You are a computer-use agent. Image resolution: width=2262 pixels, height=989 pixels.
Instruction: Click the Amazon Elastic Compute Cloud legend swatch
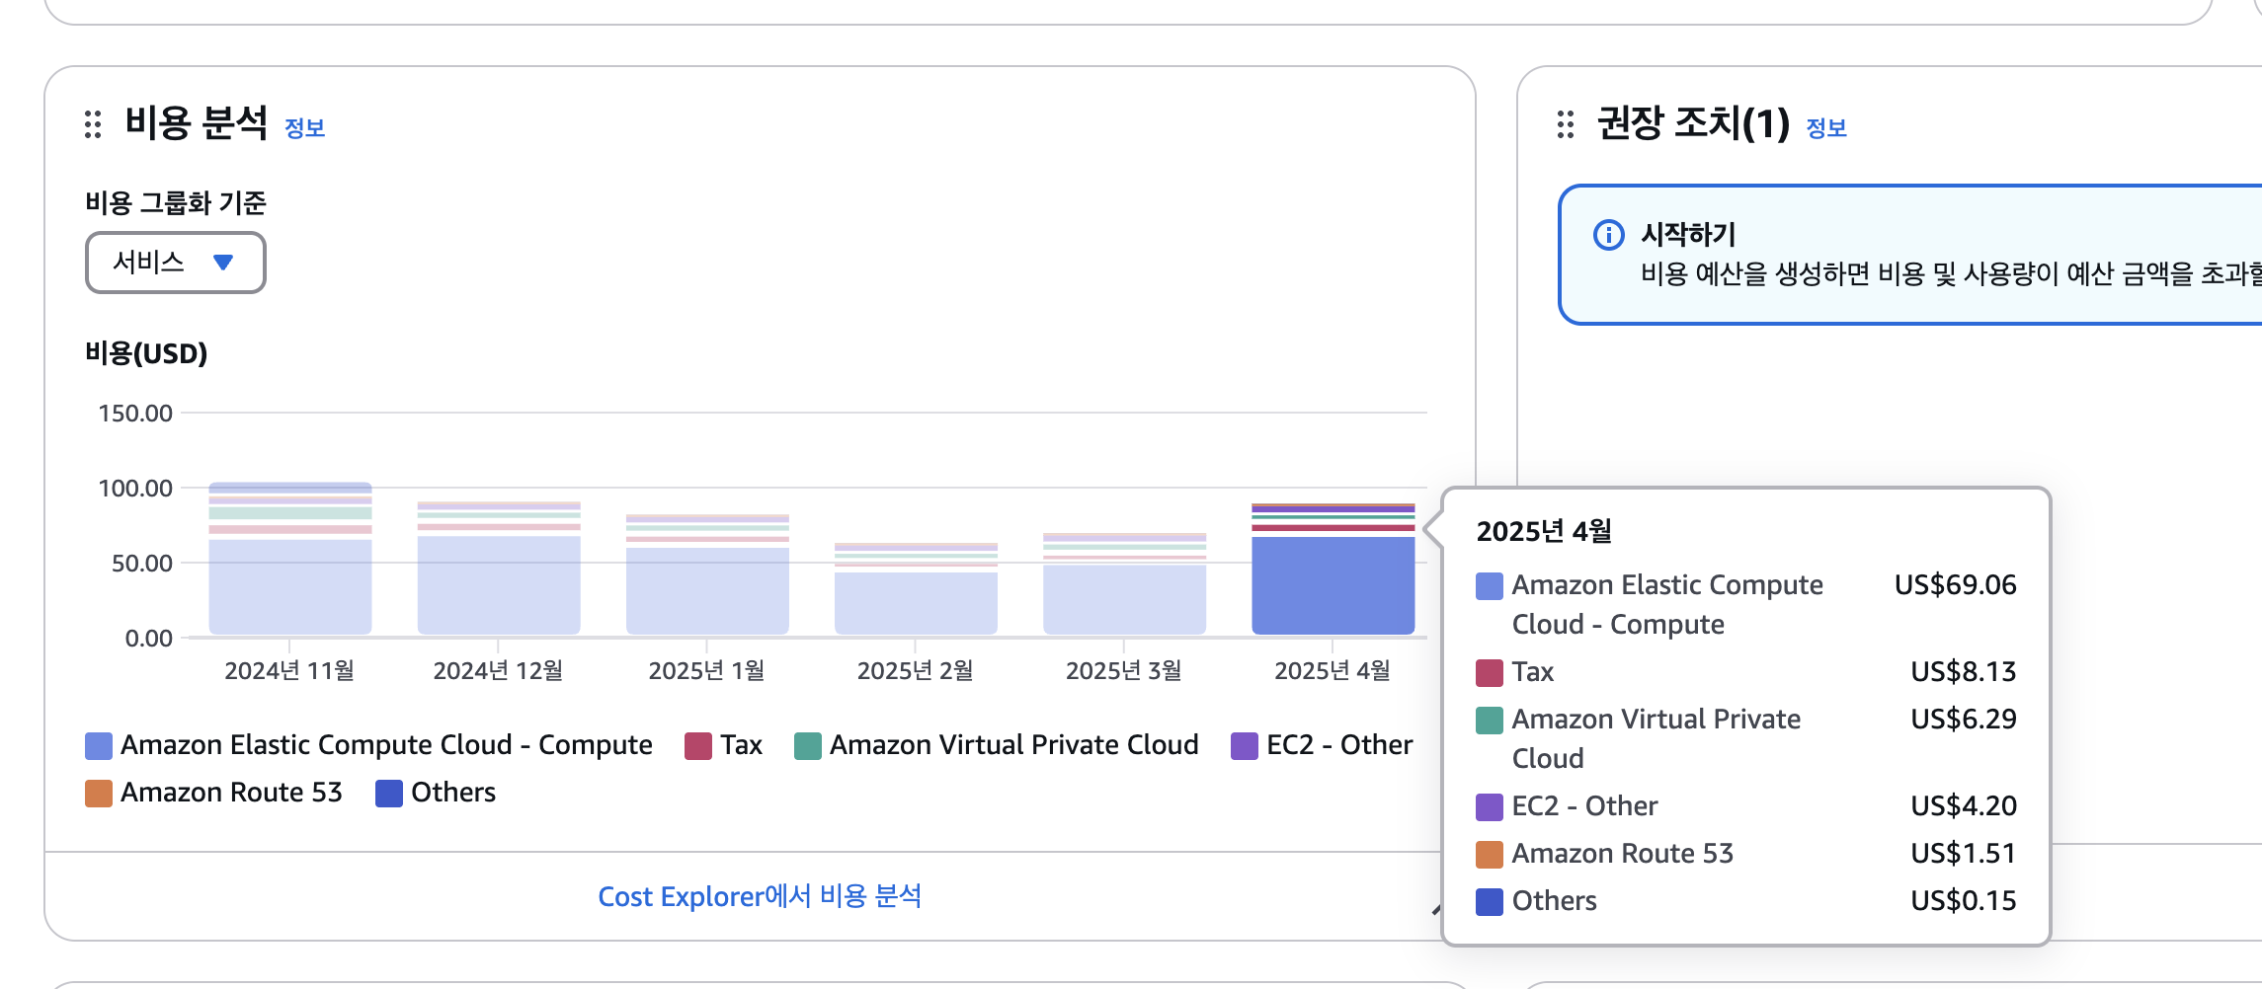[x=99, y=746]
